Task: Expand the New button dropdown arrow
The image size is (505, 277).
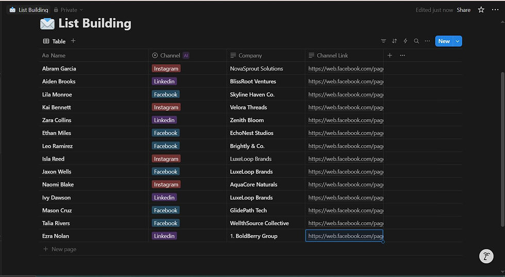Action: (x=458, y=41)
